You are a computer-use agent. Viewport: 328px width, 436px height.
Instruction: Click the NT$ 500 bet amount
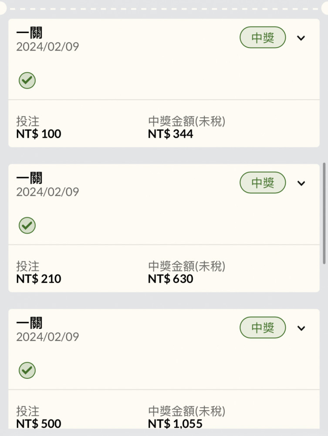pos(39,424)
